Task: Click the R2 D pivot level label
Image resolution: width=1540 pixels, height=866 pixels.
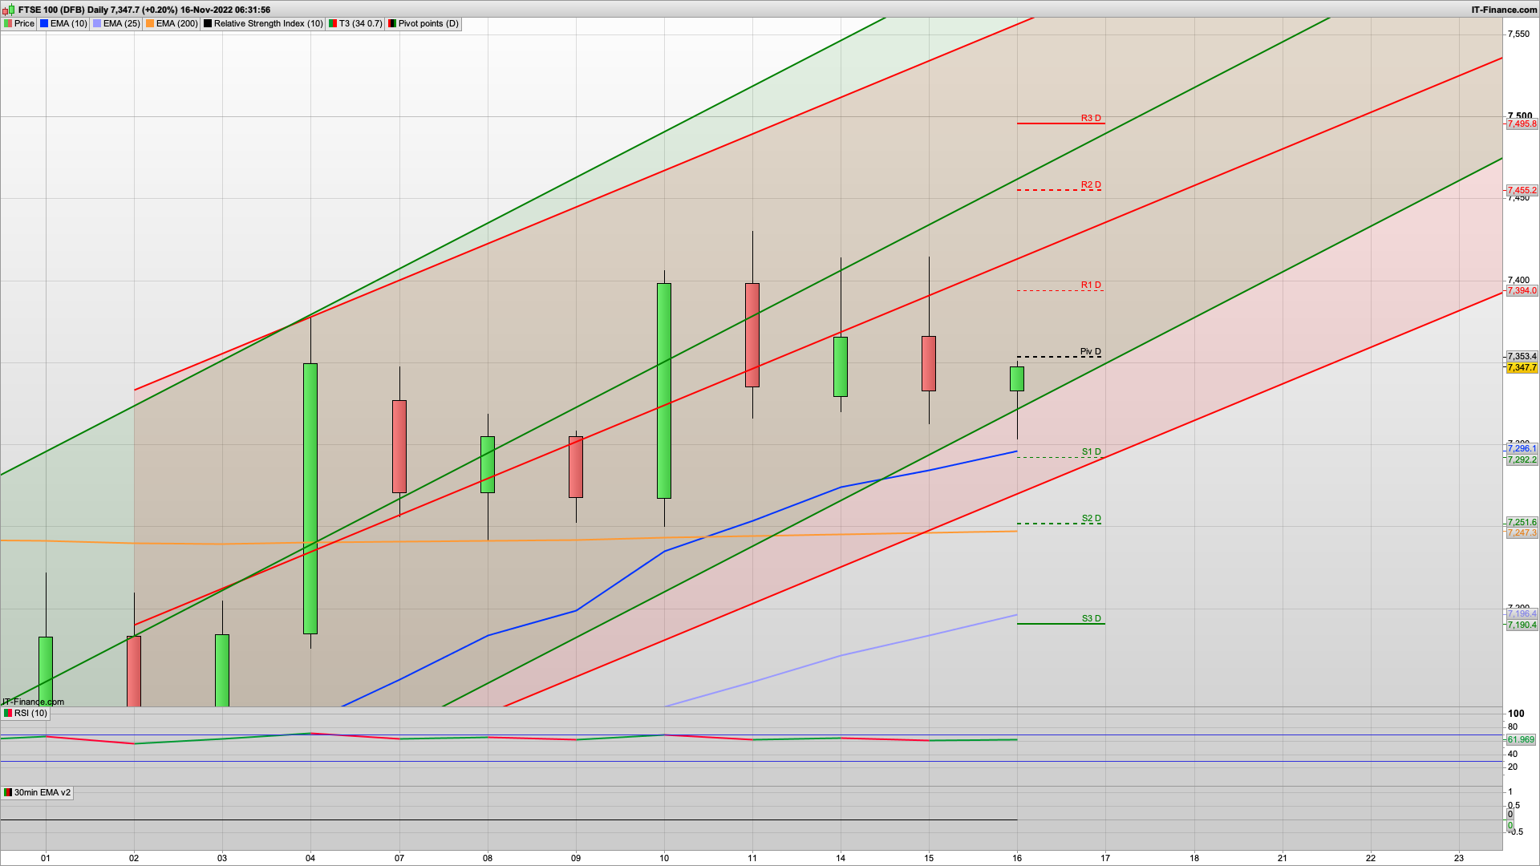Action: pyautogui.click(x=1091, y=184)
